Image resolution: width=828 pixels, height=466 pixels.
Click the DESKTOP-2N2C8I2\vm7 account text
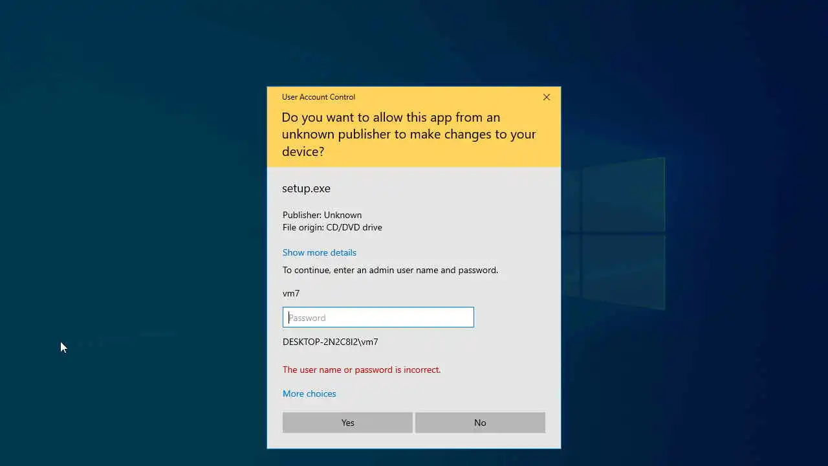click(x=331, y=342)
